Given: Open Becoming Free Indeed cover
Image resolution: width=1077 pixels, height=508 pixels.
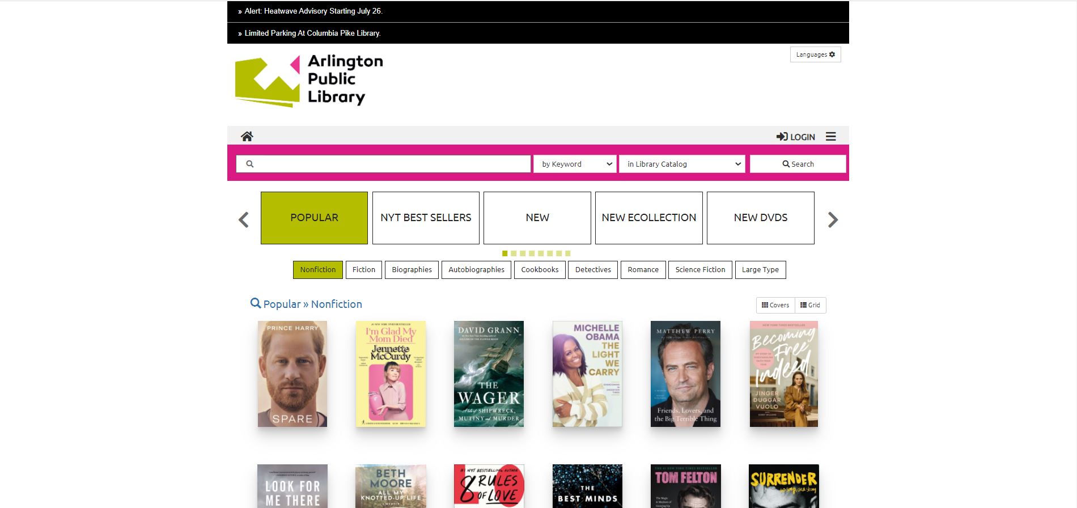Looking at the screenshot, I should (x=784, y=374).
